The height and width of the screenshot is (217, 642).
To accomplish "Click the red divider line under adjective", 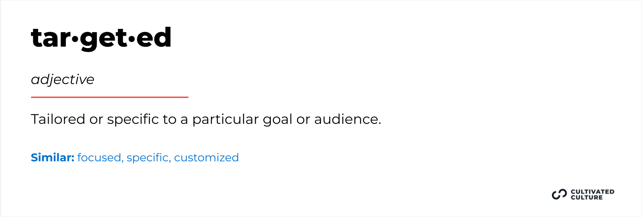I will pyautogui.click(x=110, y=97).
